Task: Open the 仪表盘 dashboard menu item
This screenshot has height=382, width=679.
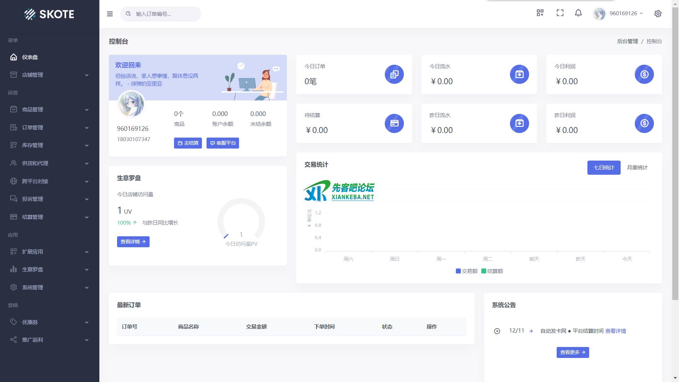Action: [x=30, y=57]
